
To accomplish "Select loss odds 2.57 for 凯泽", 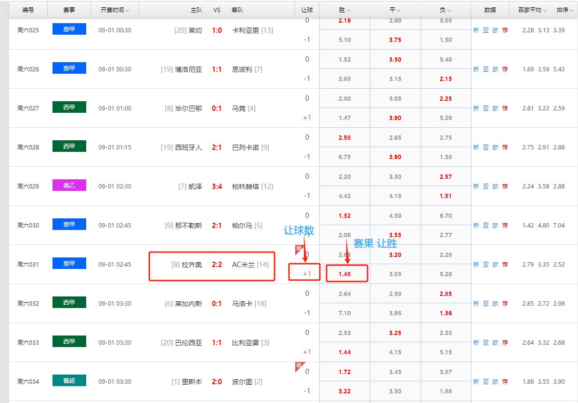I will (446, 176).
